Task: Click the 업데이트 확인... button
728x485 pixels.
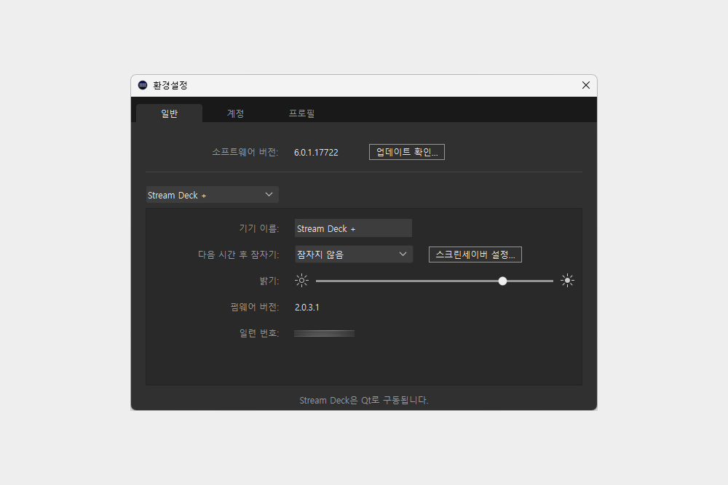Action: pos(407,152)
